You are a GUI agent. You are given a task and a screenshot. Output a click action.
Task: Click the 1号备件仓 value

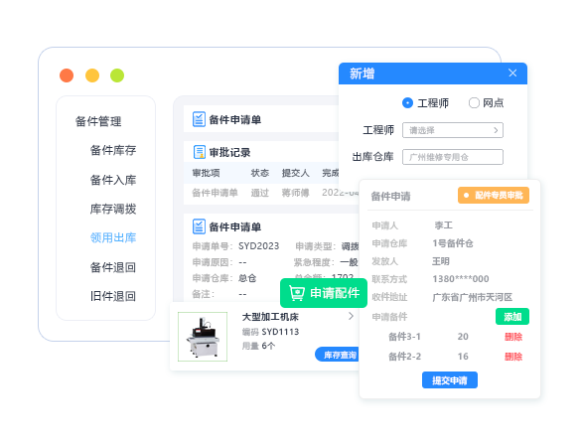[453, 243]
